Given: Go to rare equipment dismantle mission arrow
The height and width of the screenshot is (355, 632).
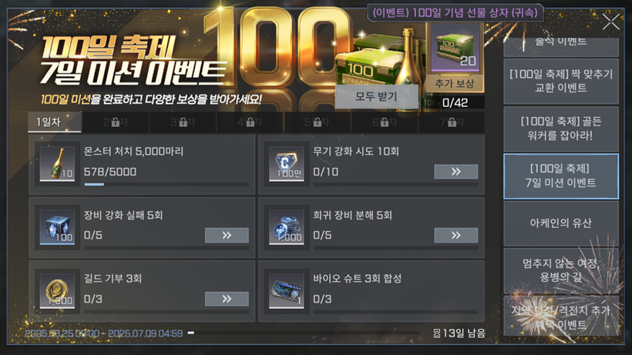Looking at the screenshot, I should [456, 236].
